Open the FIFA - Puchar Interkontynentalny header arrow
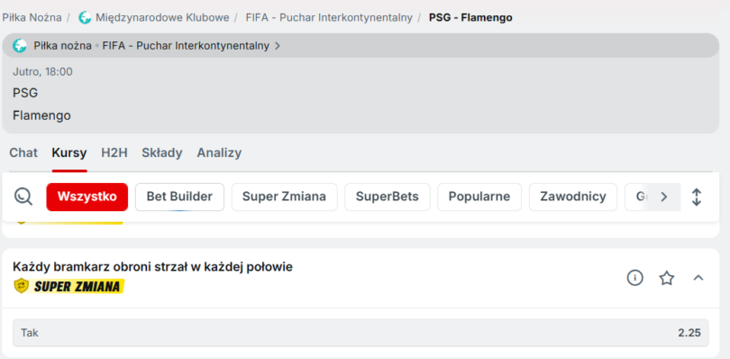Screen dimensions: 730x359 [278, 46]
